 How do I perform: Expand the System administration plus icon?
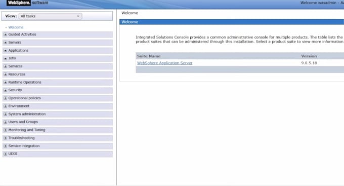(x=5, y=114)
